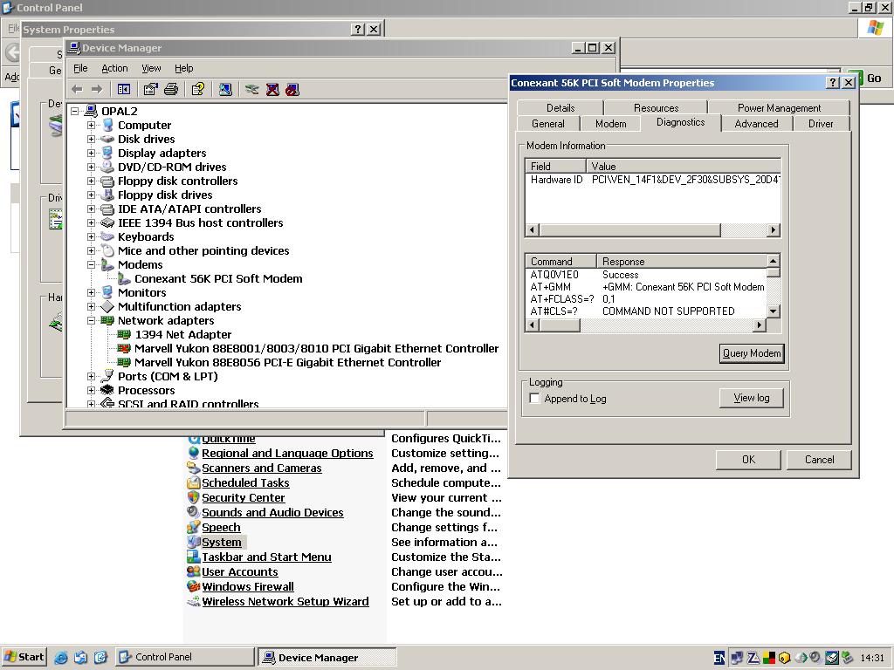Open the Action menu in Device Manager
Viewport: 894px width, 670px height.
(x=114, y=68)
